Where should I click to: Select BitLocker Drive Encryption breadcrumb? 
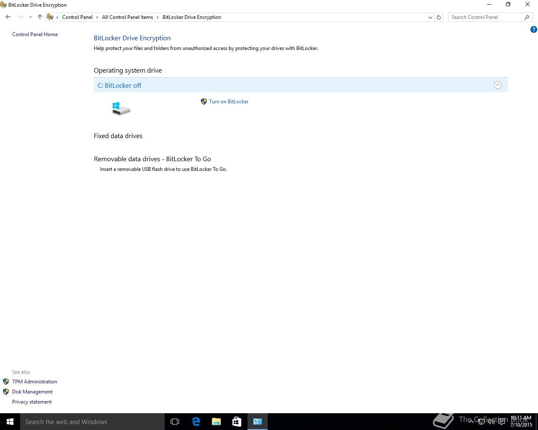coord(192,17)
